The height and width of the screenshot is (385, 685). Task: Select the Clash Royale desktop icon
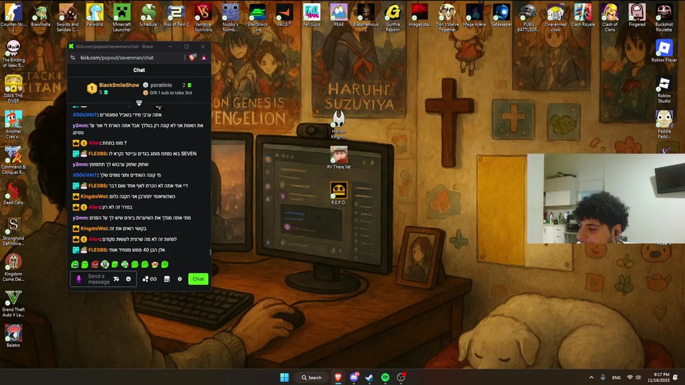click(583, 16)
